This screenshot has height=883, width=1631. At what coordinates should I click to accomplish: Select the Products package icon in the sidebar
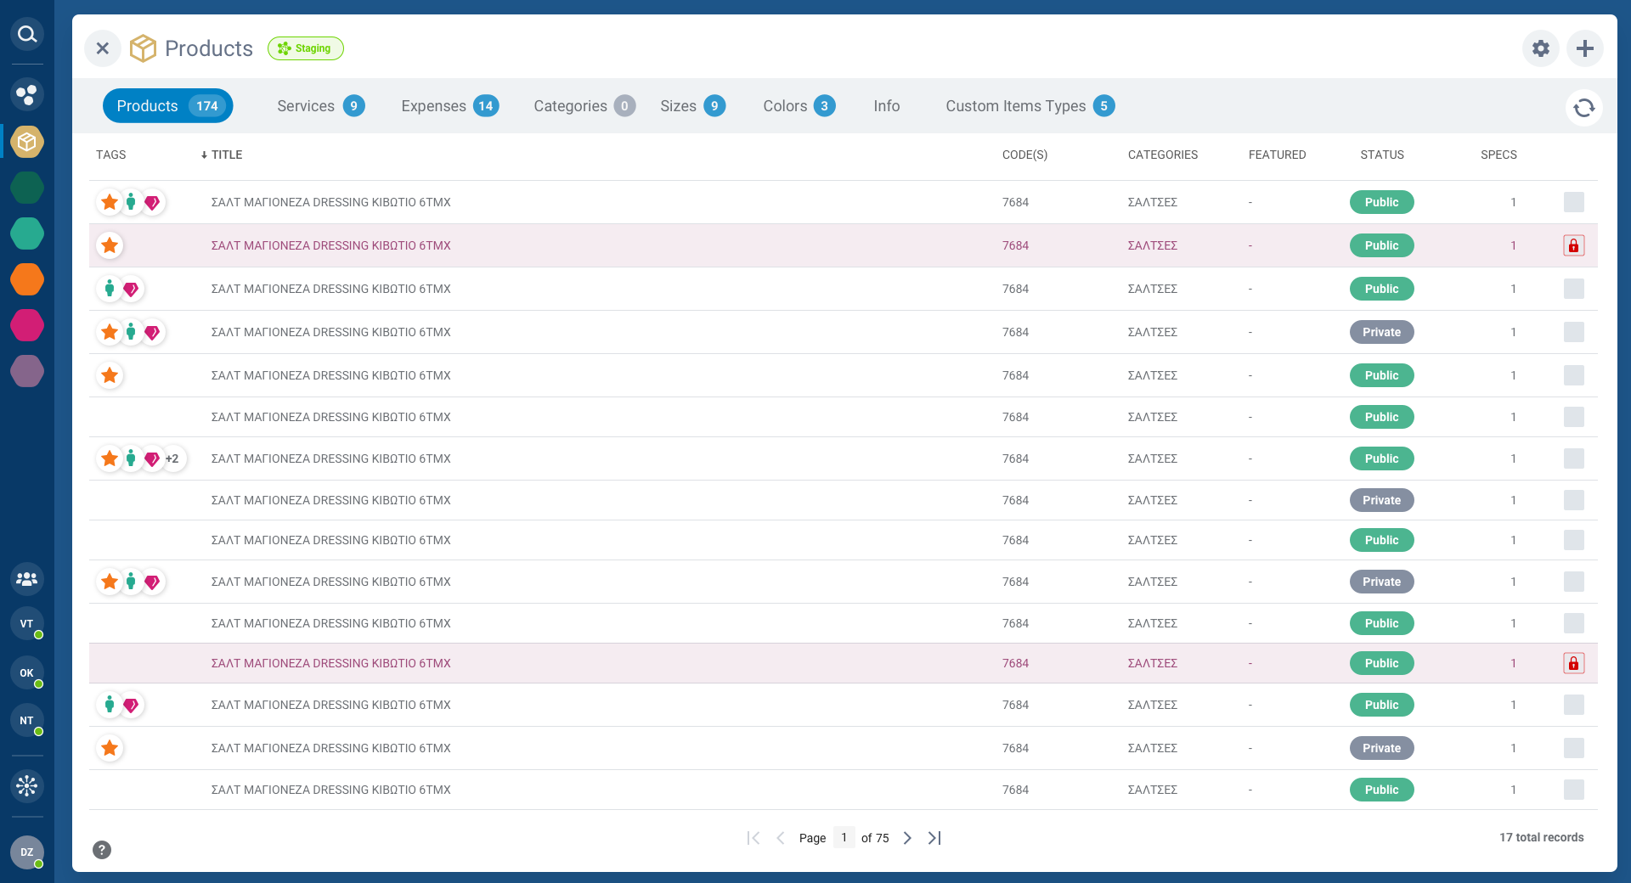[26, 142]
